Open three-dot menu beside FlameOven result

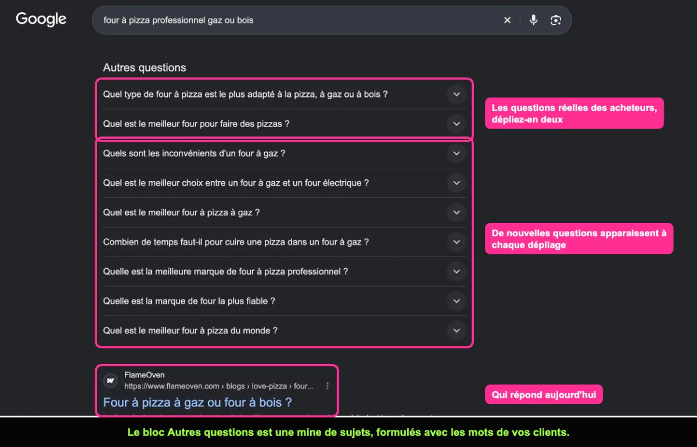[x=328, y=386]
